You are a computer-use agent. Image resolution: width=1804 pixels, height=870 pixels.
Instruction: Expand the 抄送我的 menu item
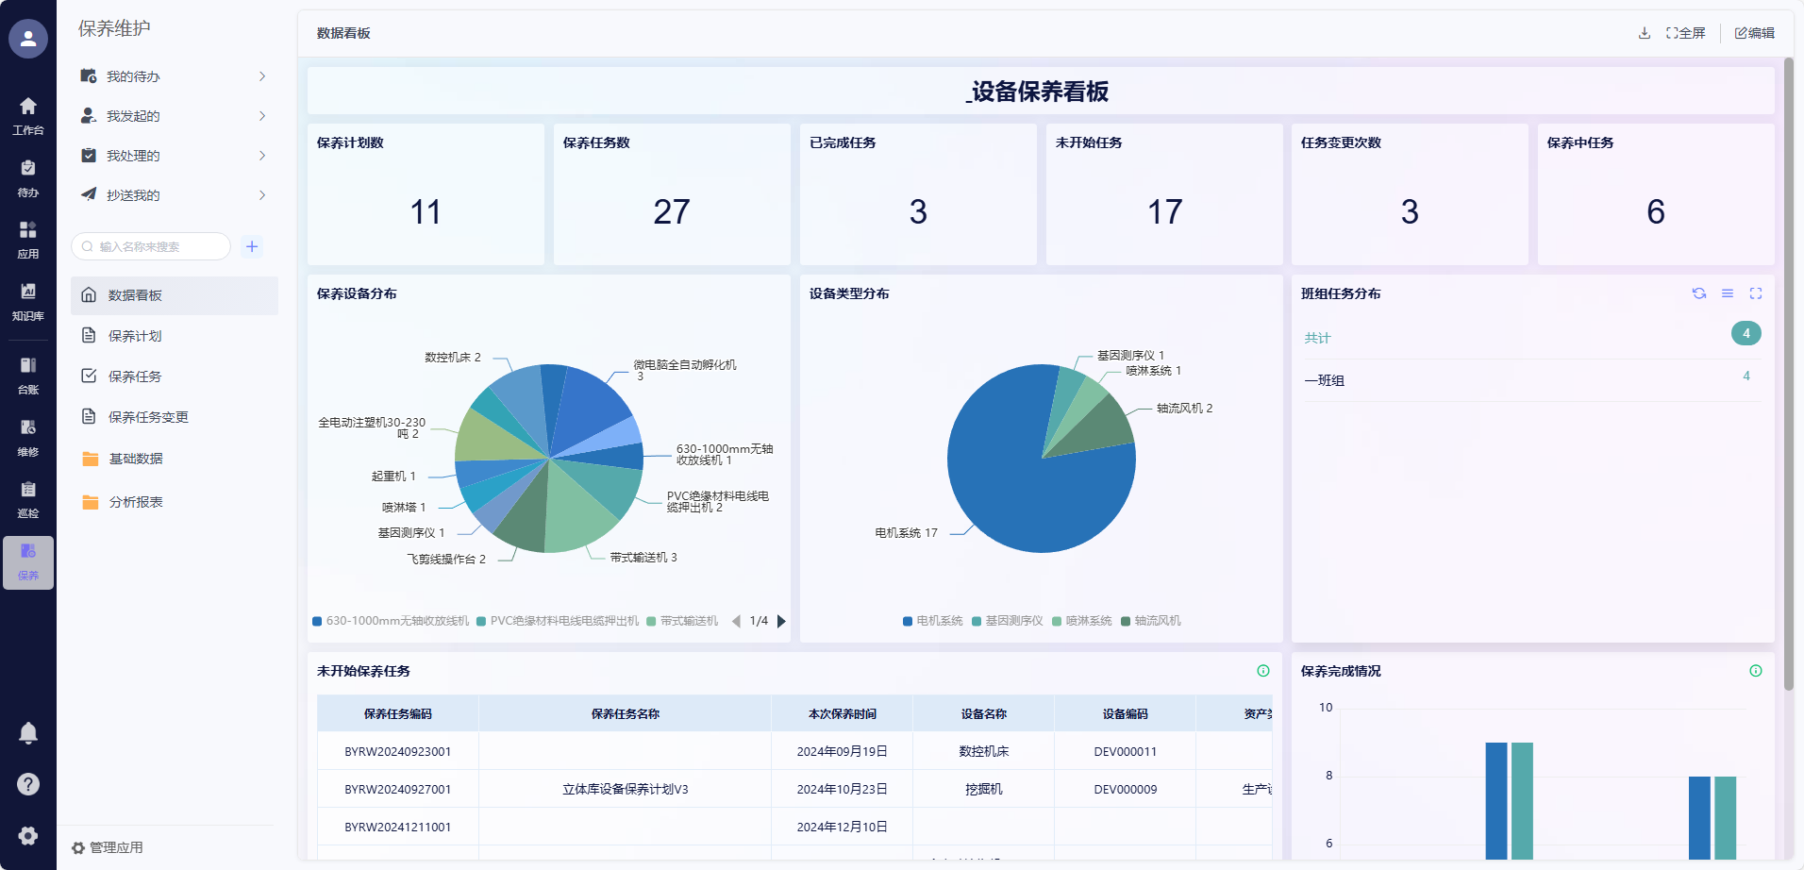pyautogui.click(x=175, y=195)
